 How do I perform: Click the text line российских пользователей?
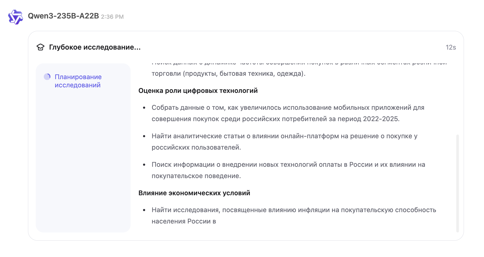click(196, 147)
